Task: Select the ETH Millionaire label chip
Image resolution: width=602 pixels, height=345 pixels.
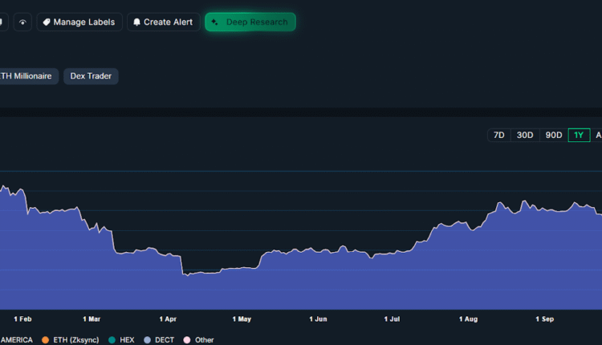Action: (27, 76)
